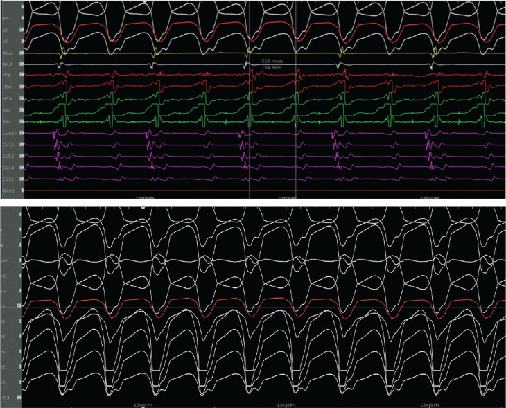
Task: Click the CS 9,10 channel arrow marker
Action: pyautogui.click(x=22, y=133)
